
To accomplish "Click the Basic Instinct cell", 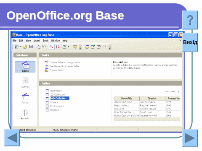I will click(127, 105).
